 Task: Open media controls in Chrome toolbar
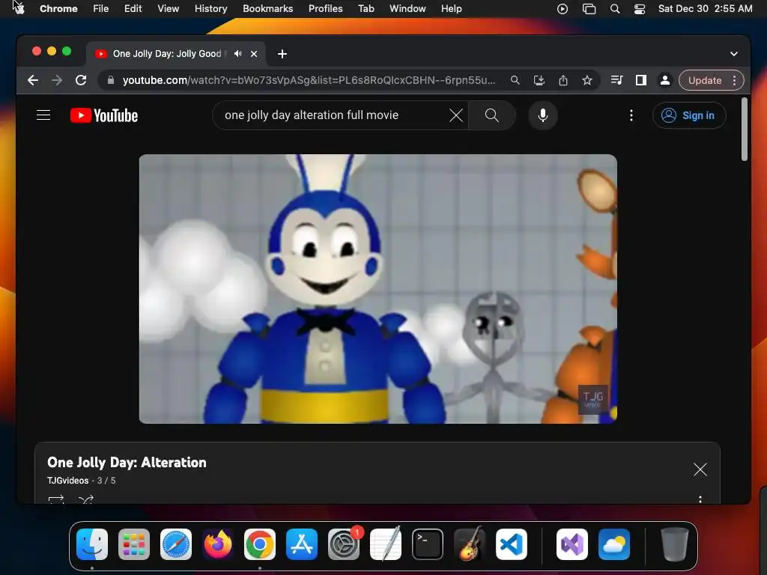point(617,80)
